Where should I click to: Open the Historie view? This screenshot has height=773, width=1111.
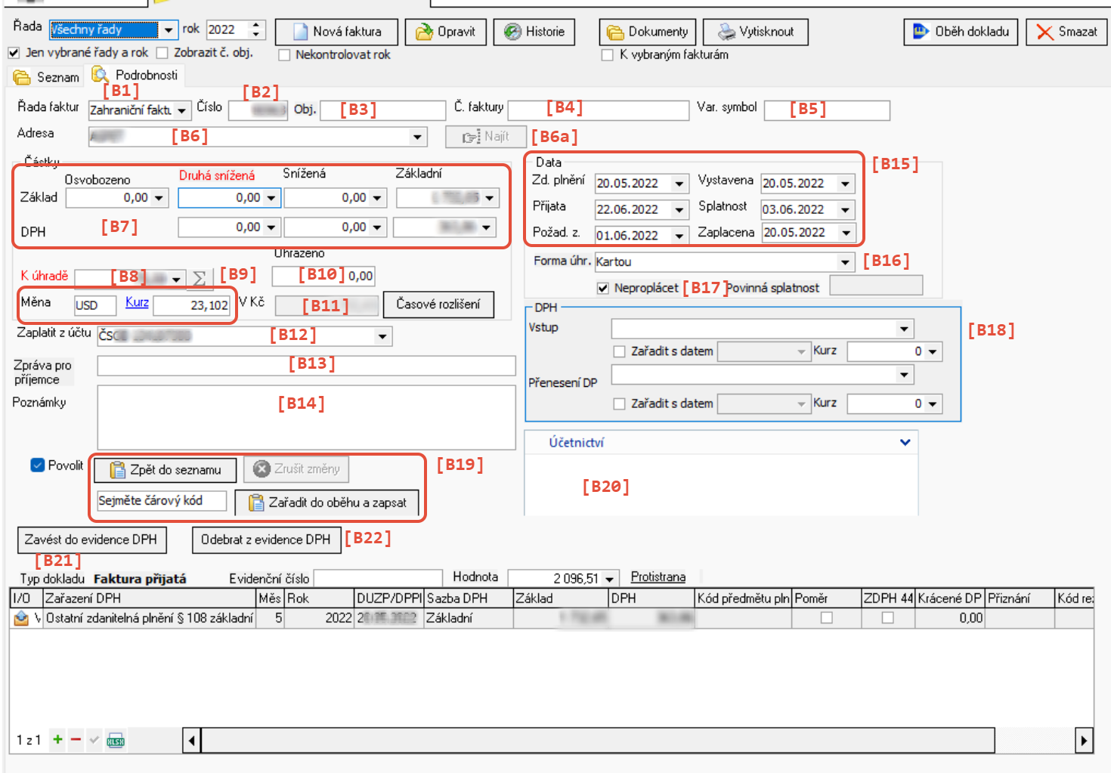pyautogui.click(x=534, y=32)
